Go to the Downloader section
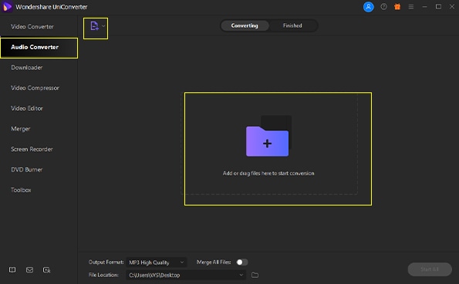The width and height of the screenshot is (459, 284). click(x=39, y=68)
